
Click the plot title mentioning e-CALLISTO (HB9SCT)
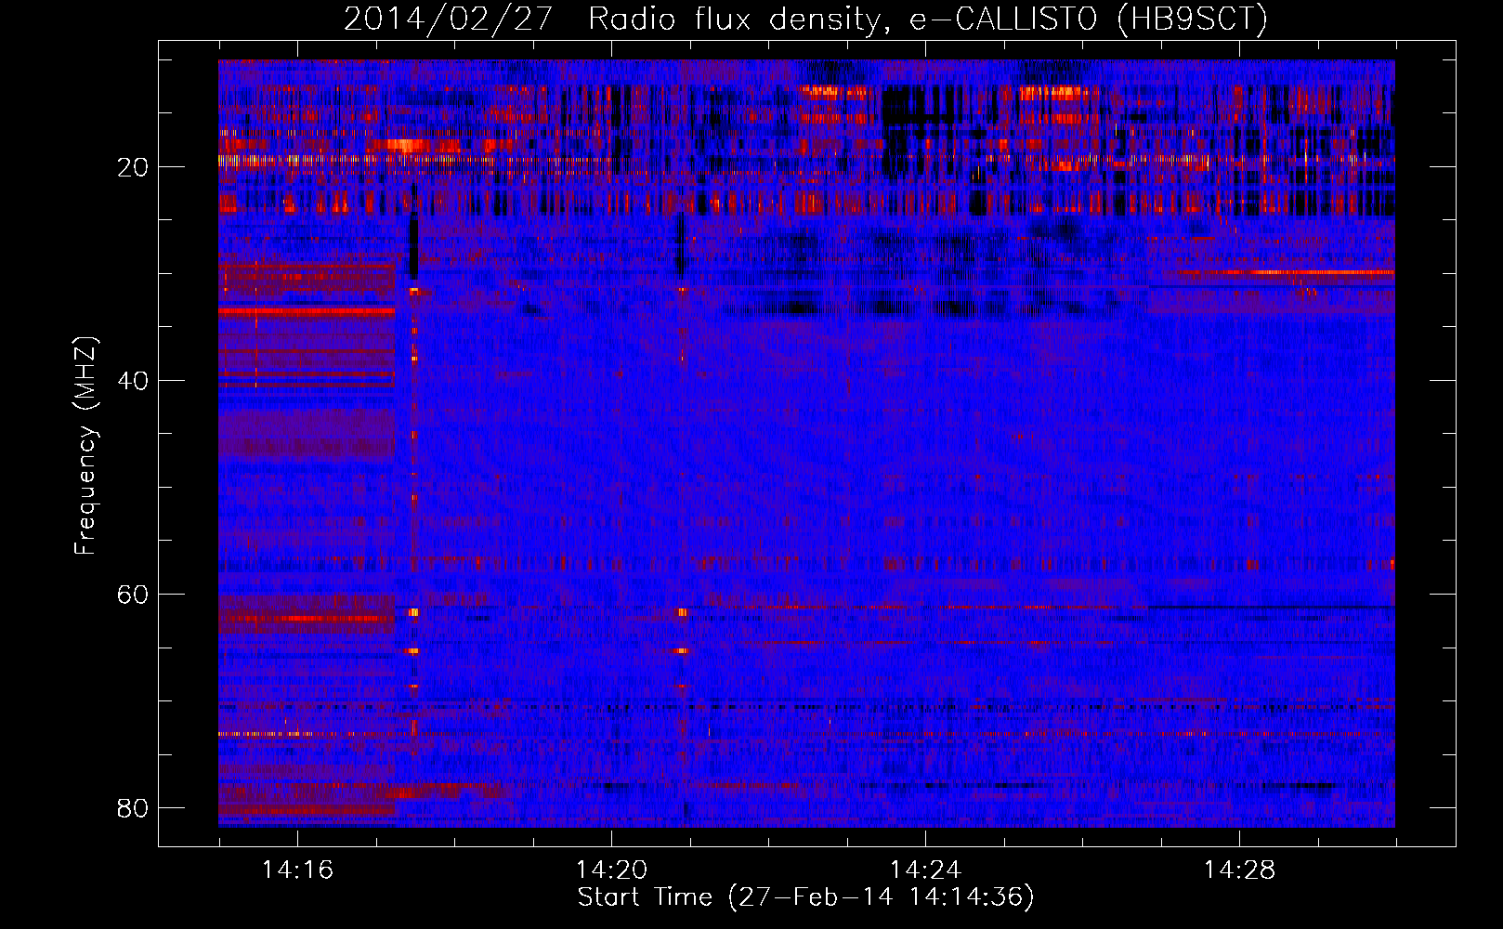tap(805, 20)
